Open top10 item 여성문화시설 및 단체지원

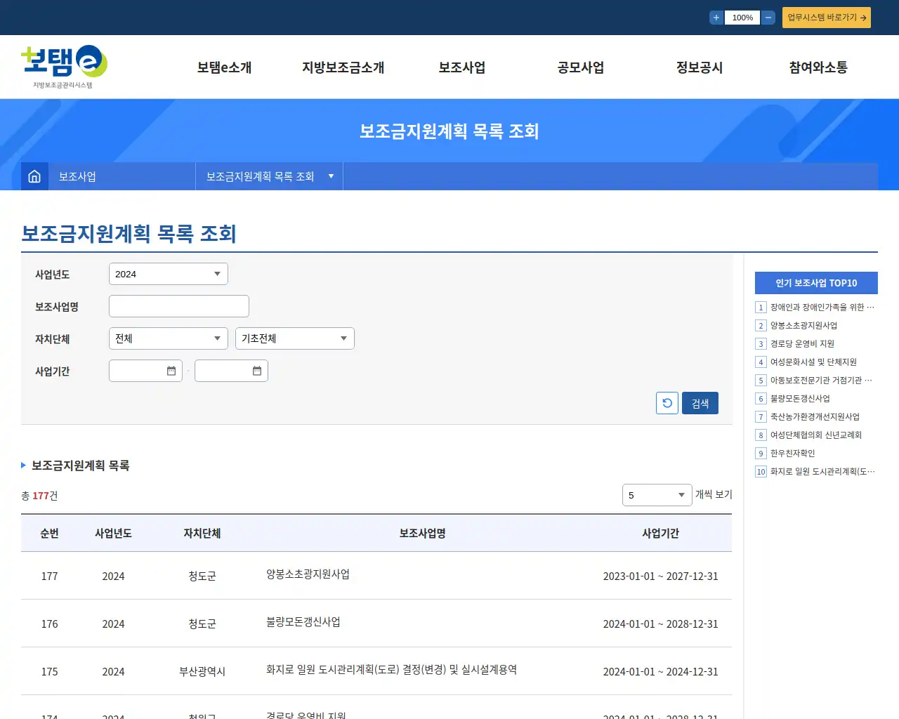tap(813, 362)
